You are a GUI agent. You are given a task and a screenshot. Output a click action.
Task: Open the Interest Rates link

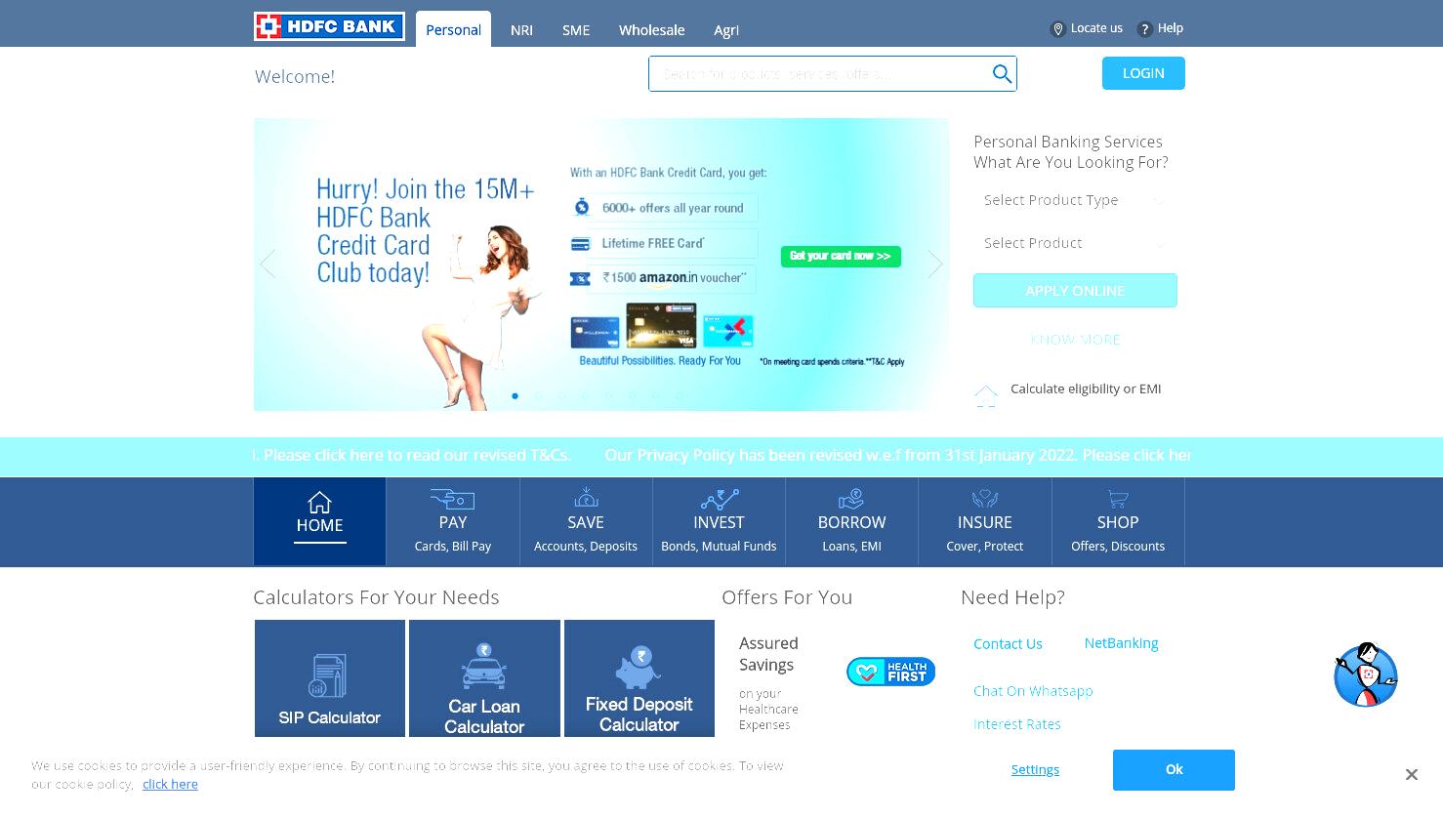[1016, 724]
